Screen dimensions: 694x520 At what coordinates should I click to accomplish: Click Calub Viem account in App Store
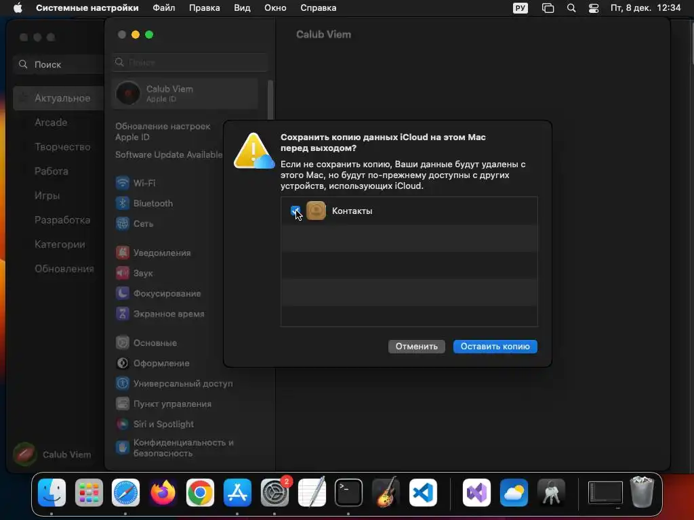[x=52, y=454]
